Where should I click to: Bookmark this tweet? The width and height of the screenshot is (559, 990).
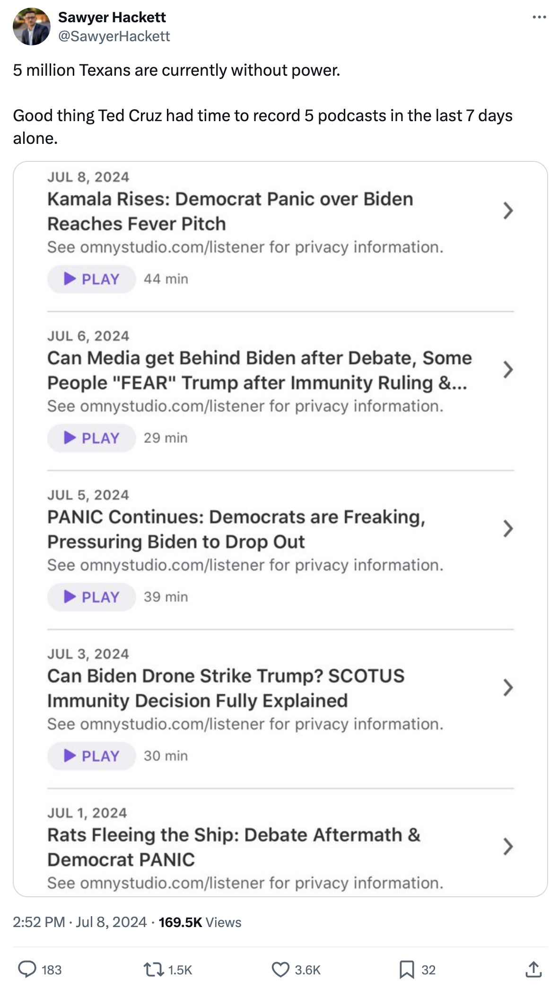pos(406,970)
